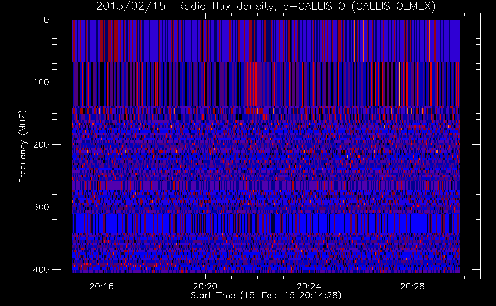Click the solid blue band below 300 MHz
Image resolution: width=496 pixels, height=306 pixels.
[266, 223]
